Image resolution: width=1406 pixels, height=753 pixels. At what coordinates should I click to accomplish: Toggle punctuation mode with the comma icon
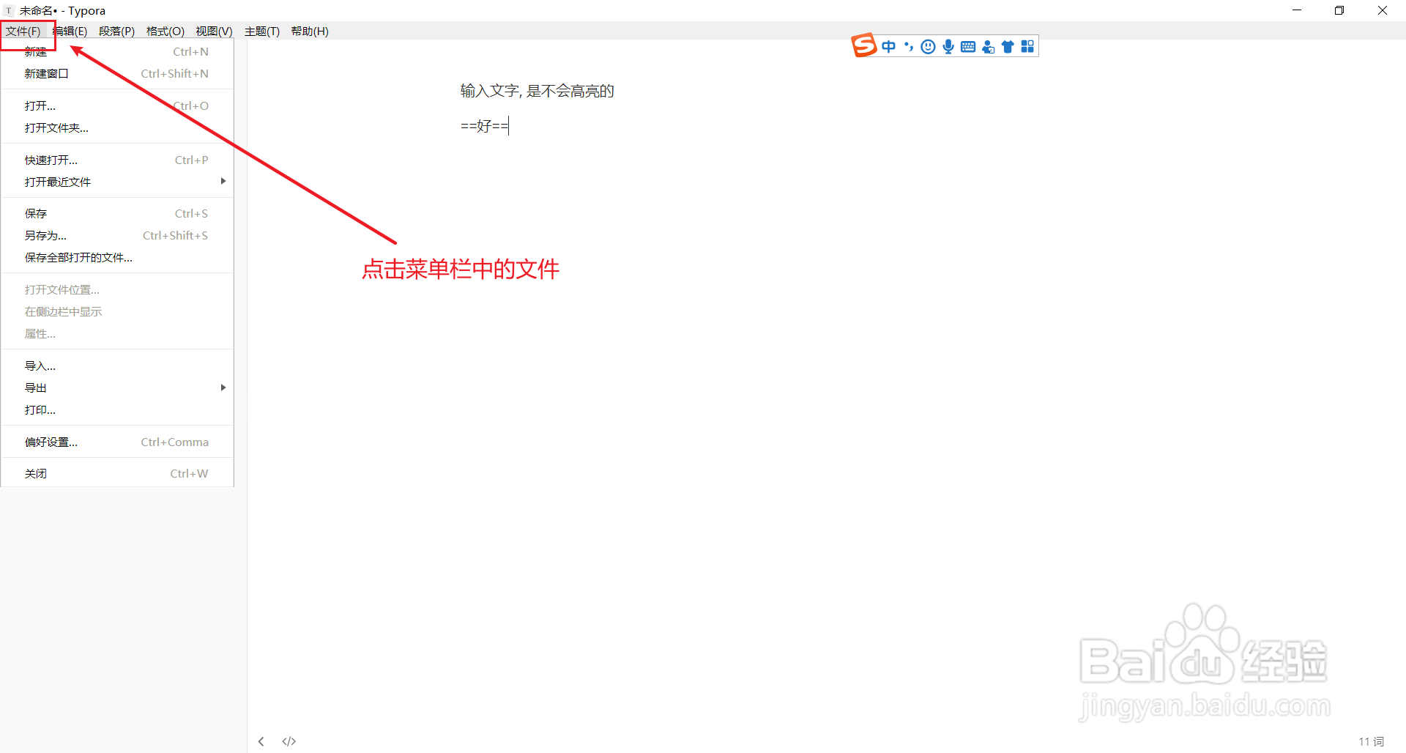pos(908,46)
